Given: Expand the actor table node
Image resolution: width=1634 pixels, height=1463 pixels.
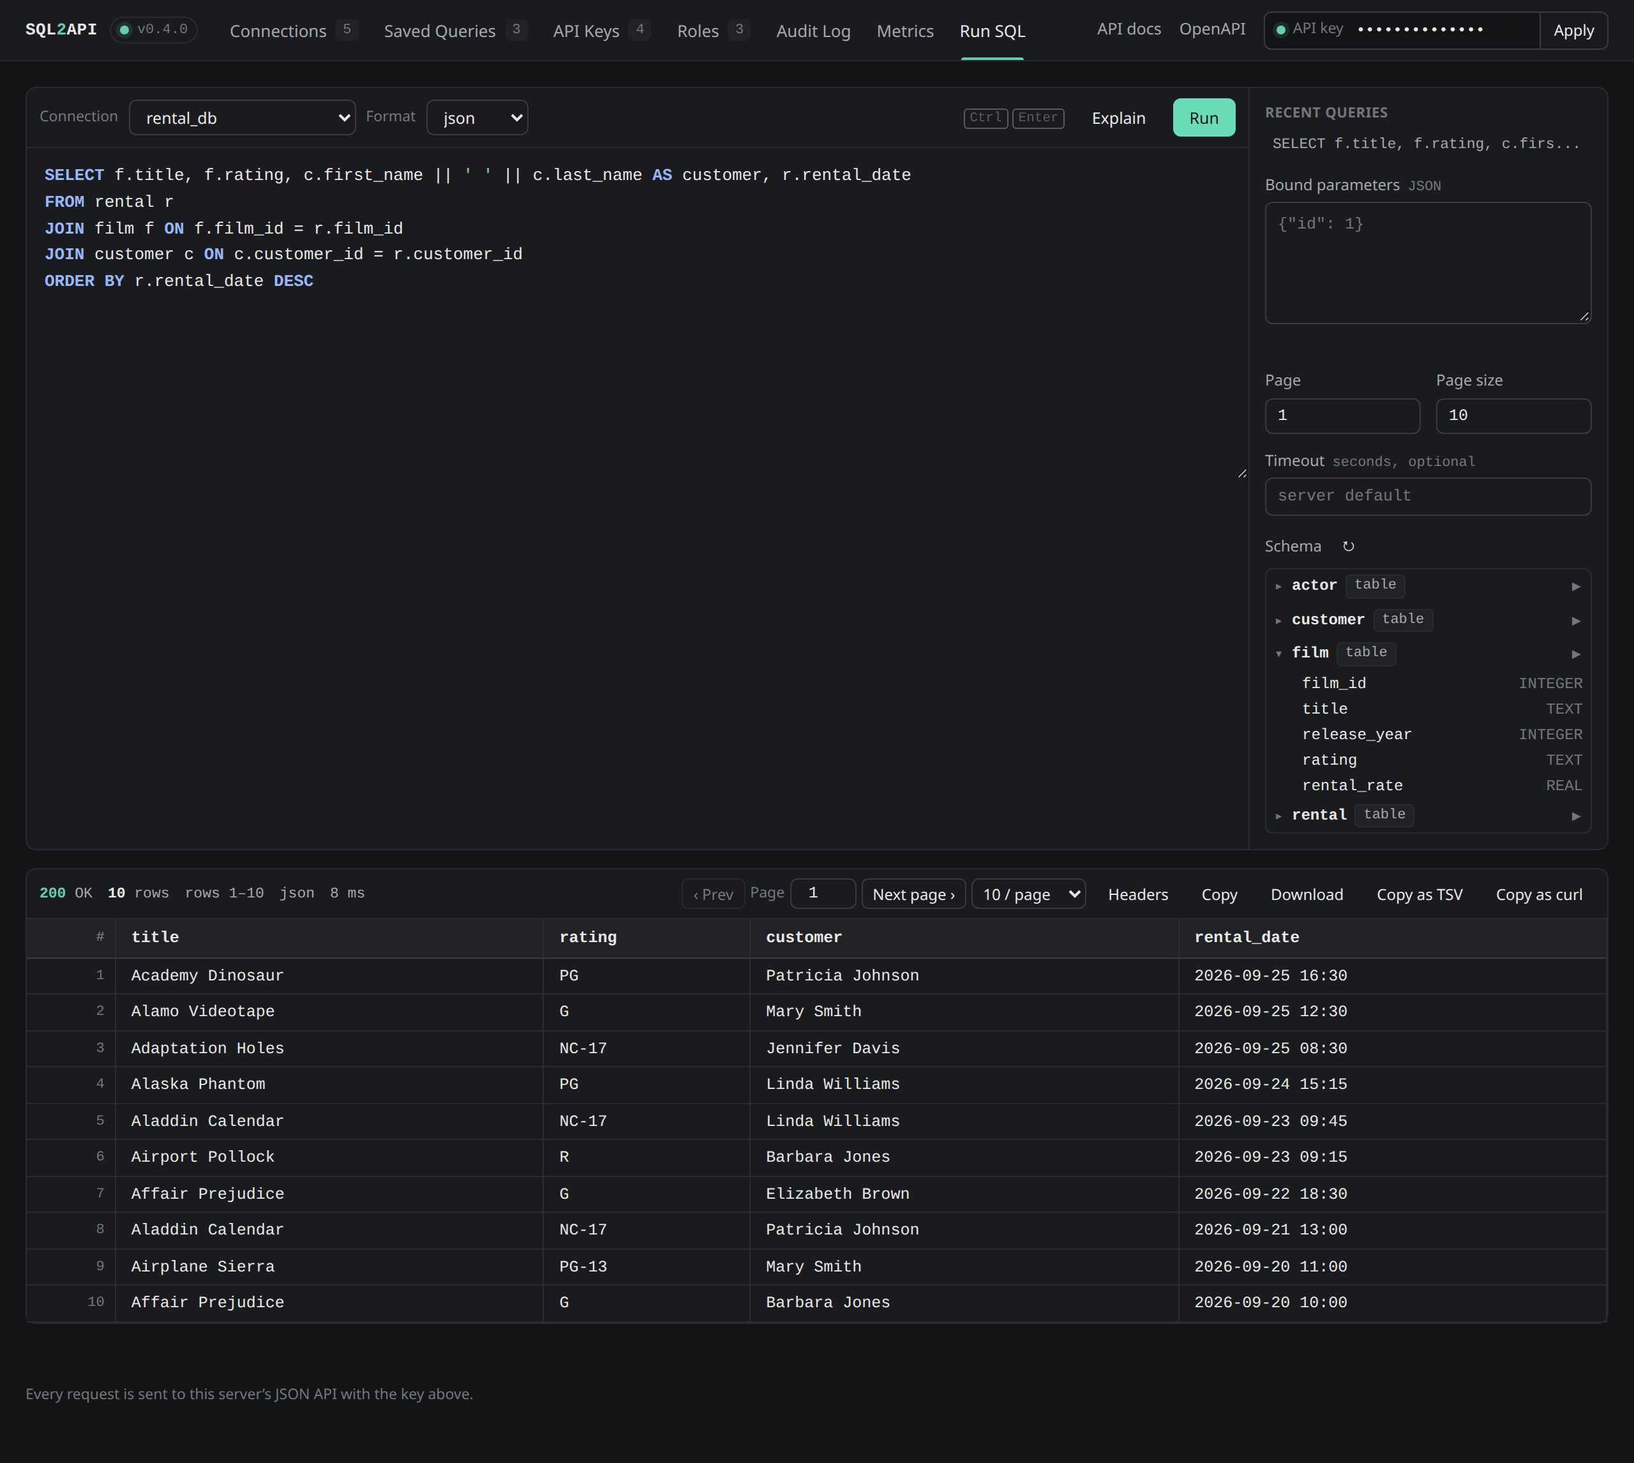Looking at the screenshot, I should tap(1278, 586).
